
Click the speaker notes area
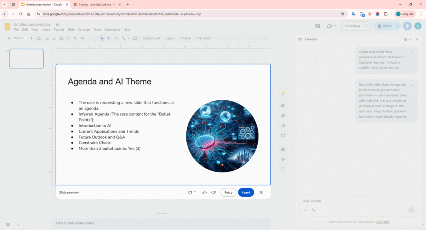pos(161,223)
